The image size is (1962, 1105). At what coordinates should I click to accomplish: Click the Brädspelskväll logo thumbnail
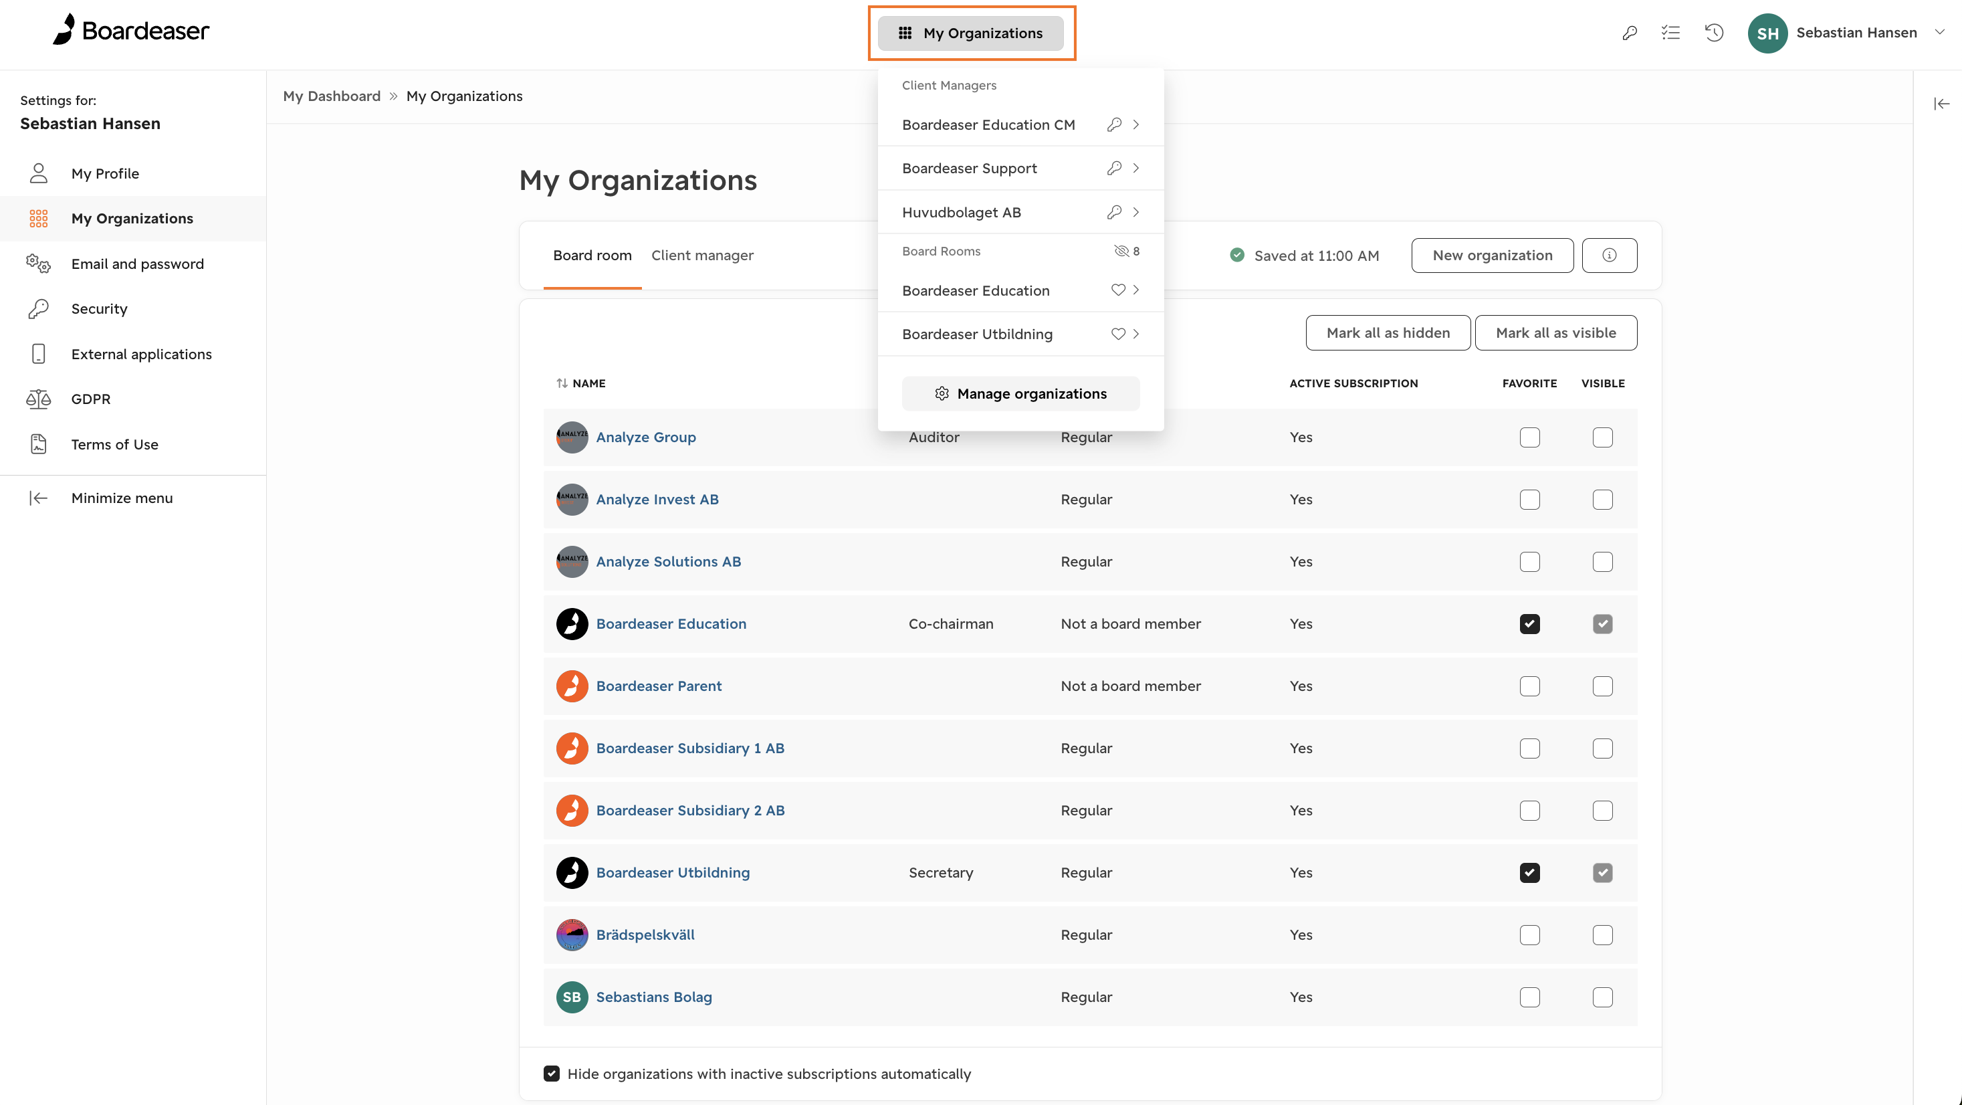571,935
